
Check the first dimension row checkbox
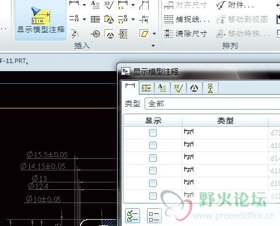click(153, 133)
